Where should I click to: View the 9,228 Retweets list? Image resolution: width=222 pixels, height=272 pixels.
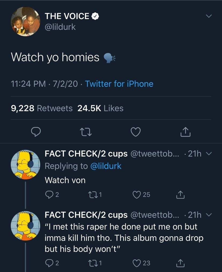tap(42, 108)
